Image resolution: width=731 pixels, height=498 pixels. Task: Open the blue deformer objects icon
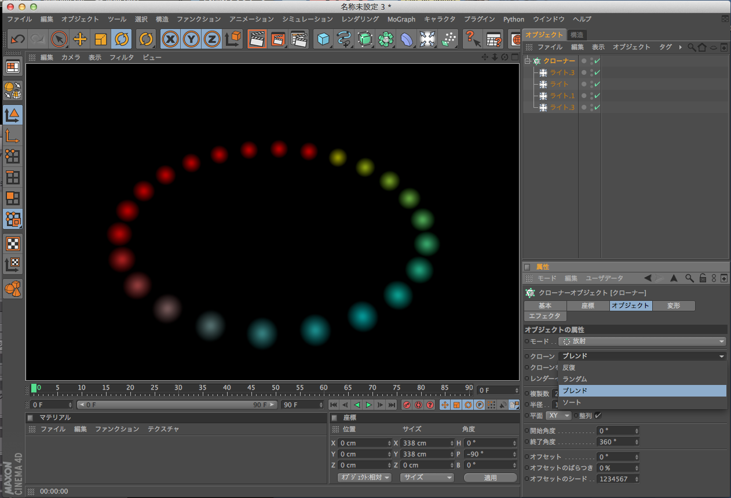pyautogui.click(x=407, y=39)
